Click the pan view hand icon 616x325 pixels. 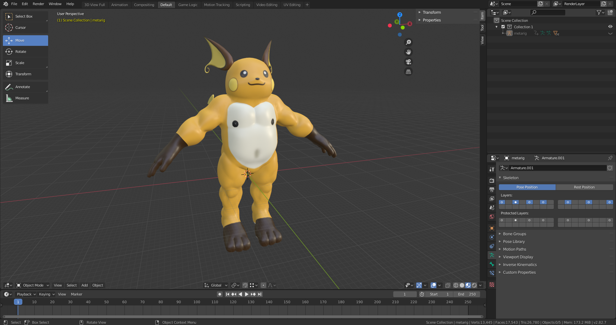tap(408, 52)
